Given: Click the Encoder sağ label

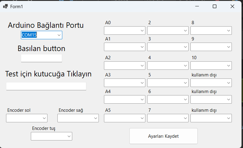Looking at the screenshot, I should click(71, 110).
